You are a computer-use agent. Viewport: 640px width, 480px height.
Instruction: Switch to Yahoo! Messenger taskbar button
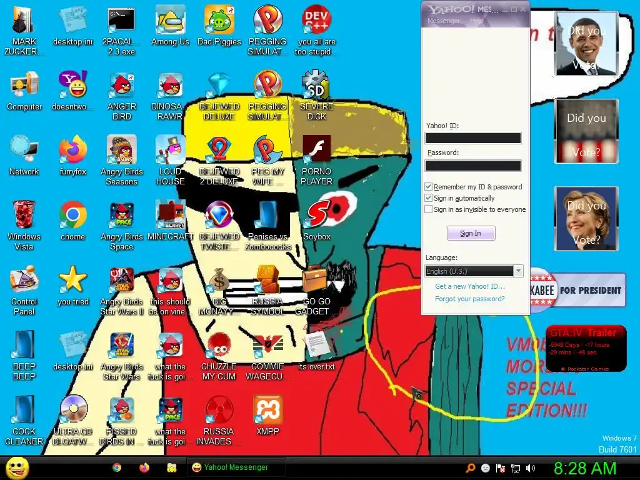tap(236, 467)
